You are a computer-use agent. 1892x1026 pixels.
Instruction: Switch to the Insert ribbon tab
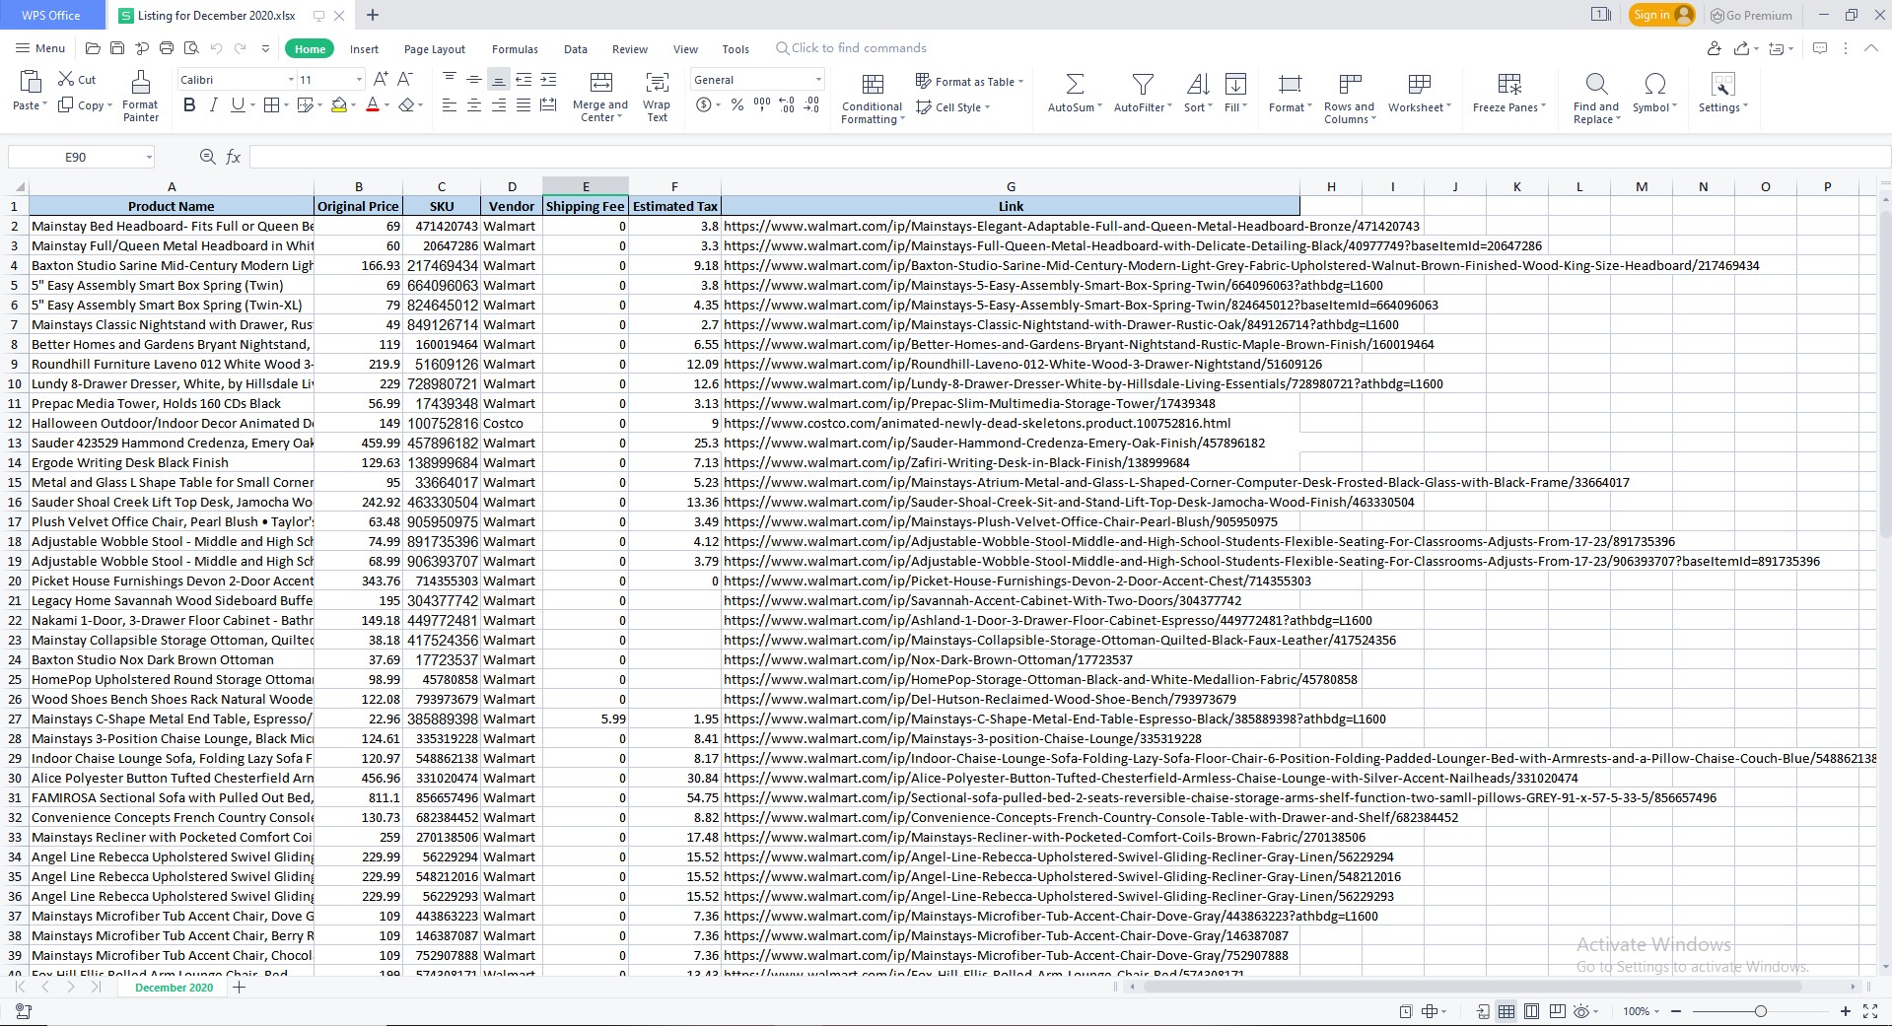tap(364, 49)
